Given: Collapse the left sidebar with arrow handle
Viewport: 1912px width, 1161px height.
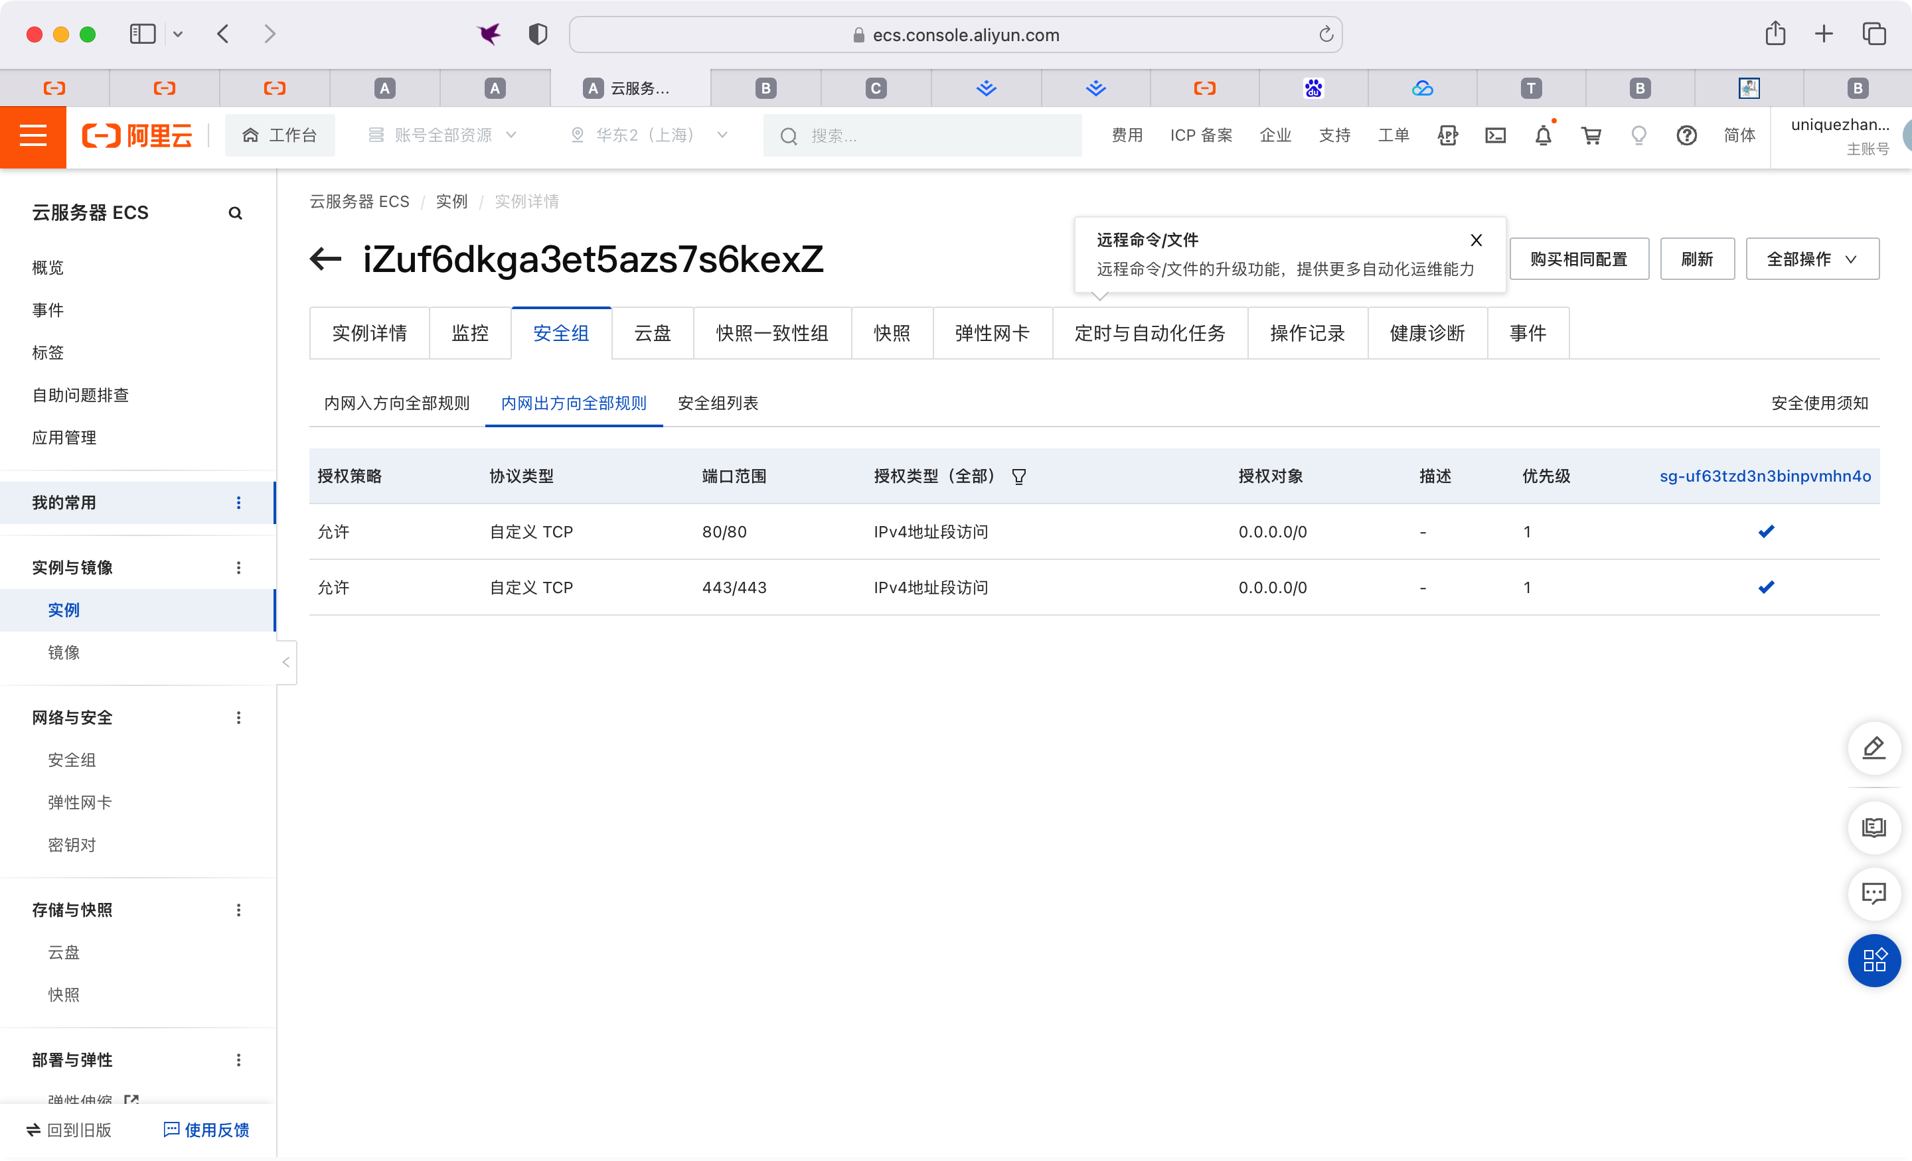Looking at the screenshot, I should point(285,661).
